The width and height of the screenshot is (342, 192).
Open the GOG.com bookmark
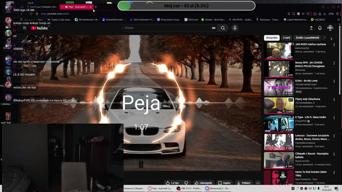click(x=191, y=19)
